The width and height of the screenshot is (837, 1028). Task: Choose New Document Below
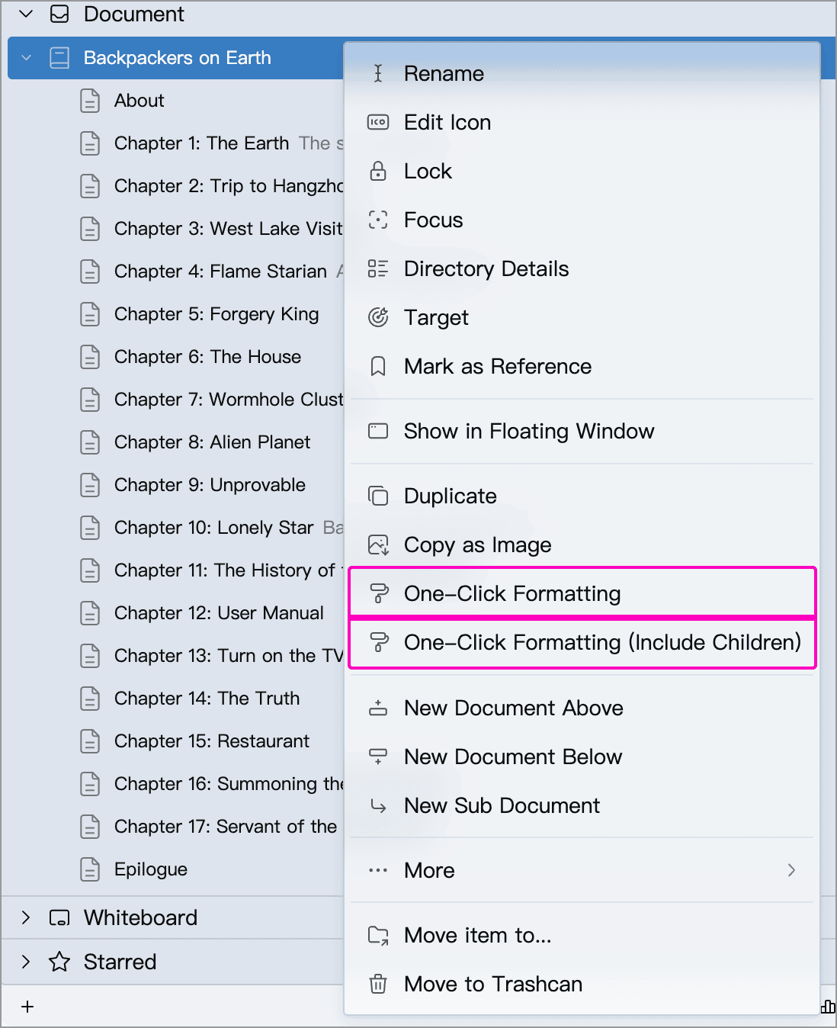pos(582,757)
